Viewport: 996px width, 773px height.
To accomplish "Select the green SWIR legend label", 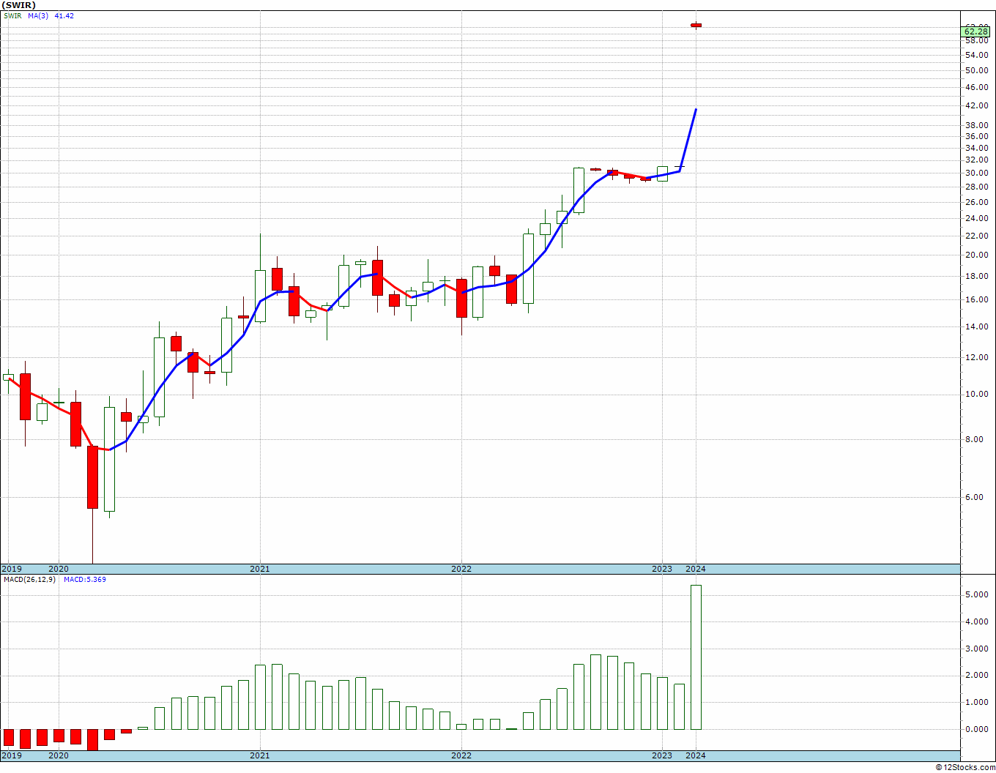I will 12,16.
